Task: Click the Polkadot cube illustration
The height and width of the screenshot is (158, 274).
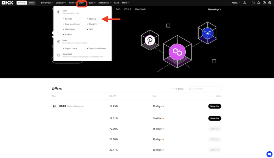Action: pos(150,40)
